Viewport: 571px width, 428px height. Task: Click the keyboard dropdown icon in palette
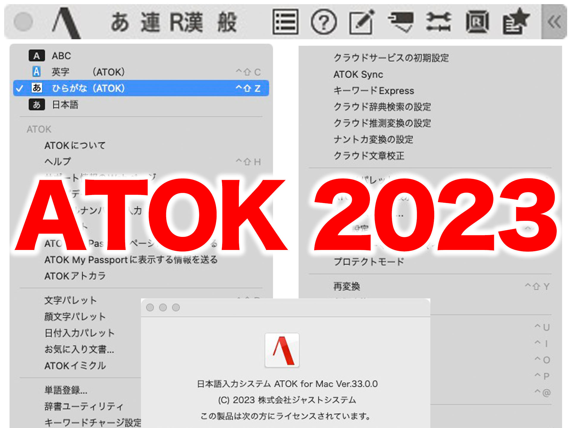pyautogui.click(x=400, y=22)
